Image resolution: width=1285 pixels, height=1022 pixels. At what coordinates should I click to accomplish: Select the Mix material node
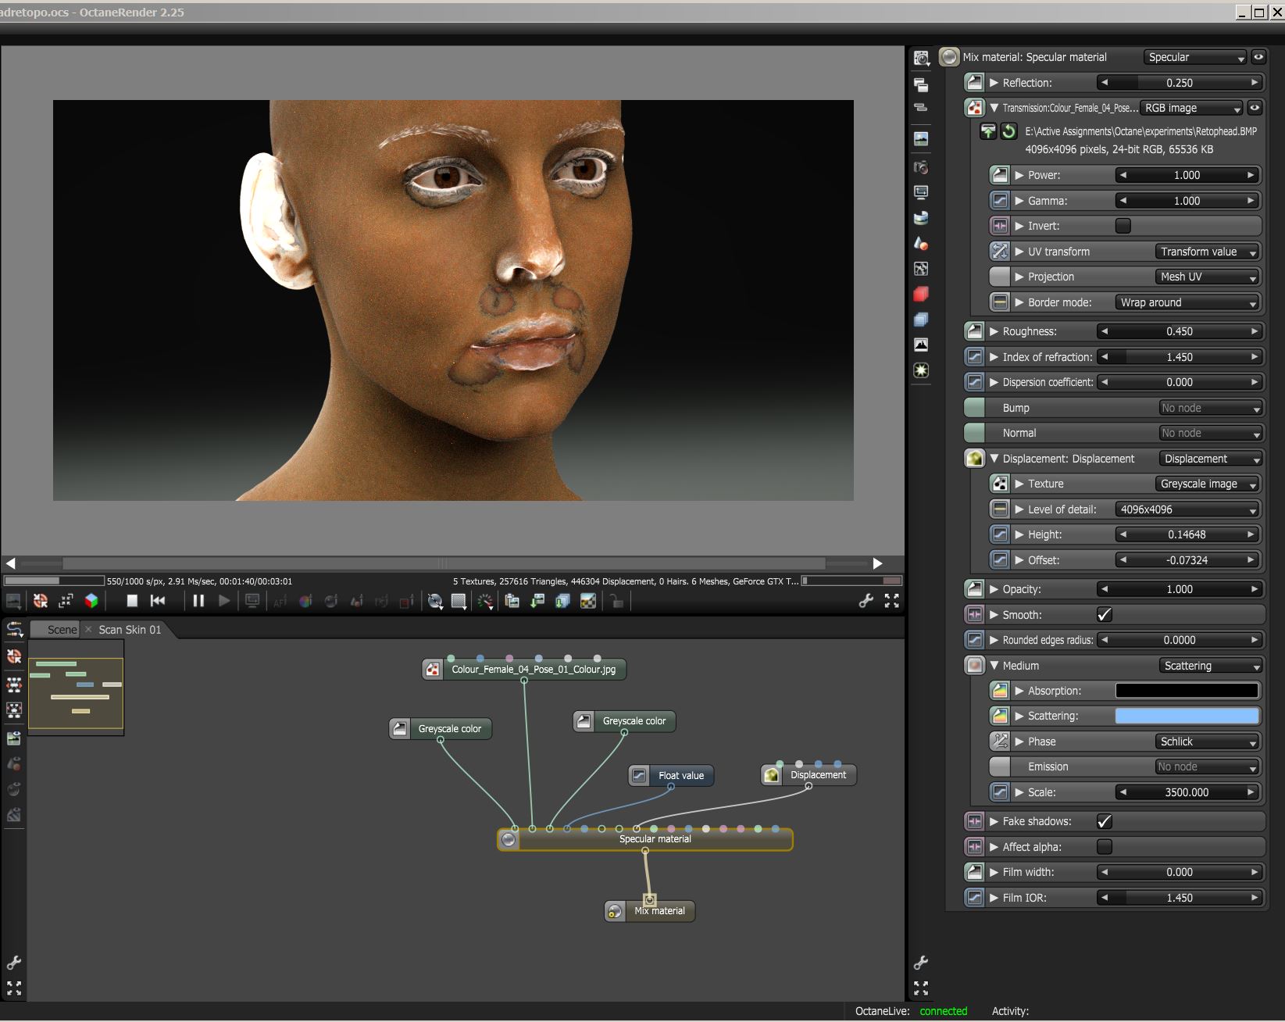659,911
